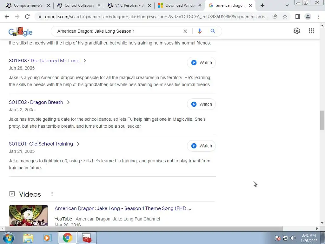325x244 pixels.
Task: Open the Windows Start menu
Action: 8,238
